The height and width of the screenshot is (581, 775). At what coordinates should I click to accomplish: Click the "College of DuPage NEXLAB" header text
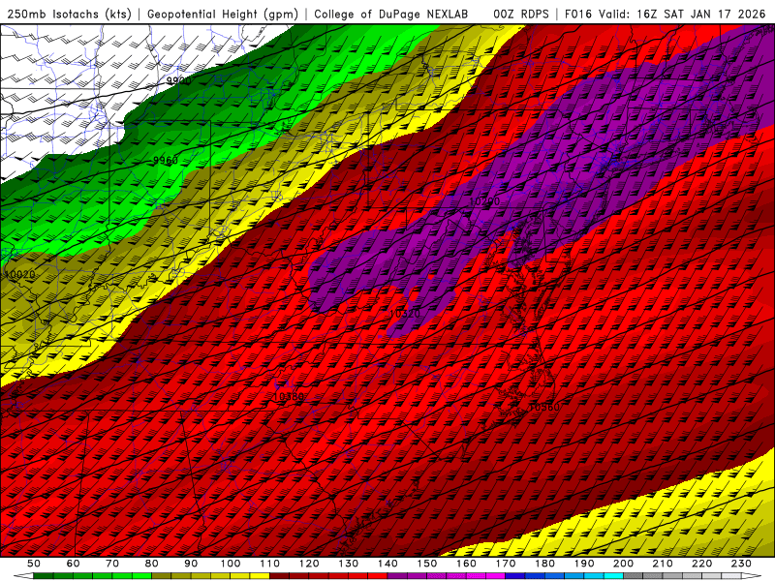(x=391, y=15)
